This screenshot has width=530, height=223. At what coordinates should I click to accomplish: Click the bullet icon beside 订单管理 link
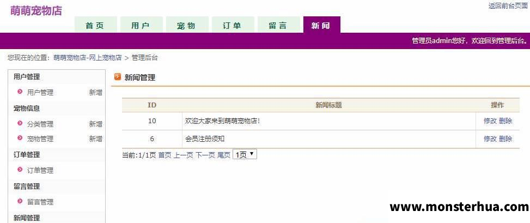click(20, 170)
